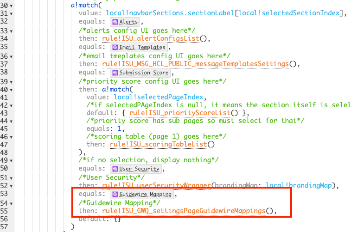Click the /*User Security*/ comment
The image size is (351, 232).
pos(112,177)
